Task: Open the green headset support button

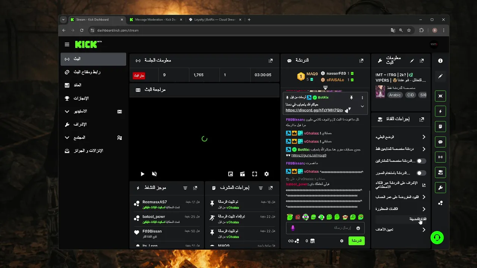Action: 437,237
